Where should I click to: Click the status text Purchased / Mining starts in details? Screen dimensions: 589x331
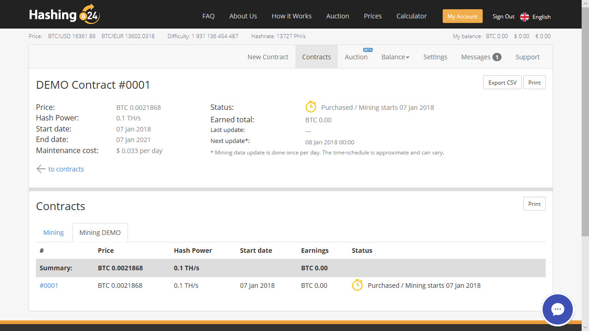(377, 108)
